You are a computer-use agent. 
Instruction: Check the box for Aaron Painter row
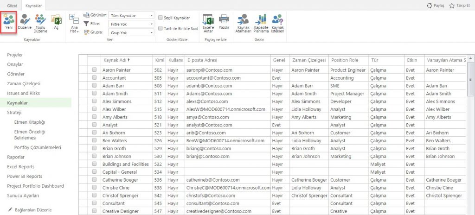(94, 70)
